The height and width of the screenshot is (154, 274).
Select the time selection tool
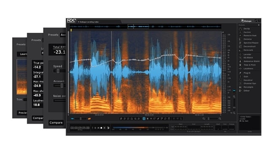[144, 119]
